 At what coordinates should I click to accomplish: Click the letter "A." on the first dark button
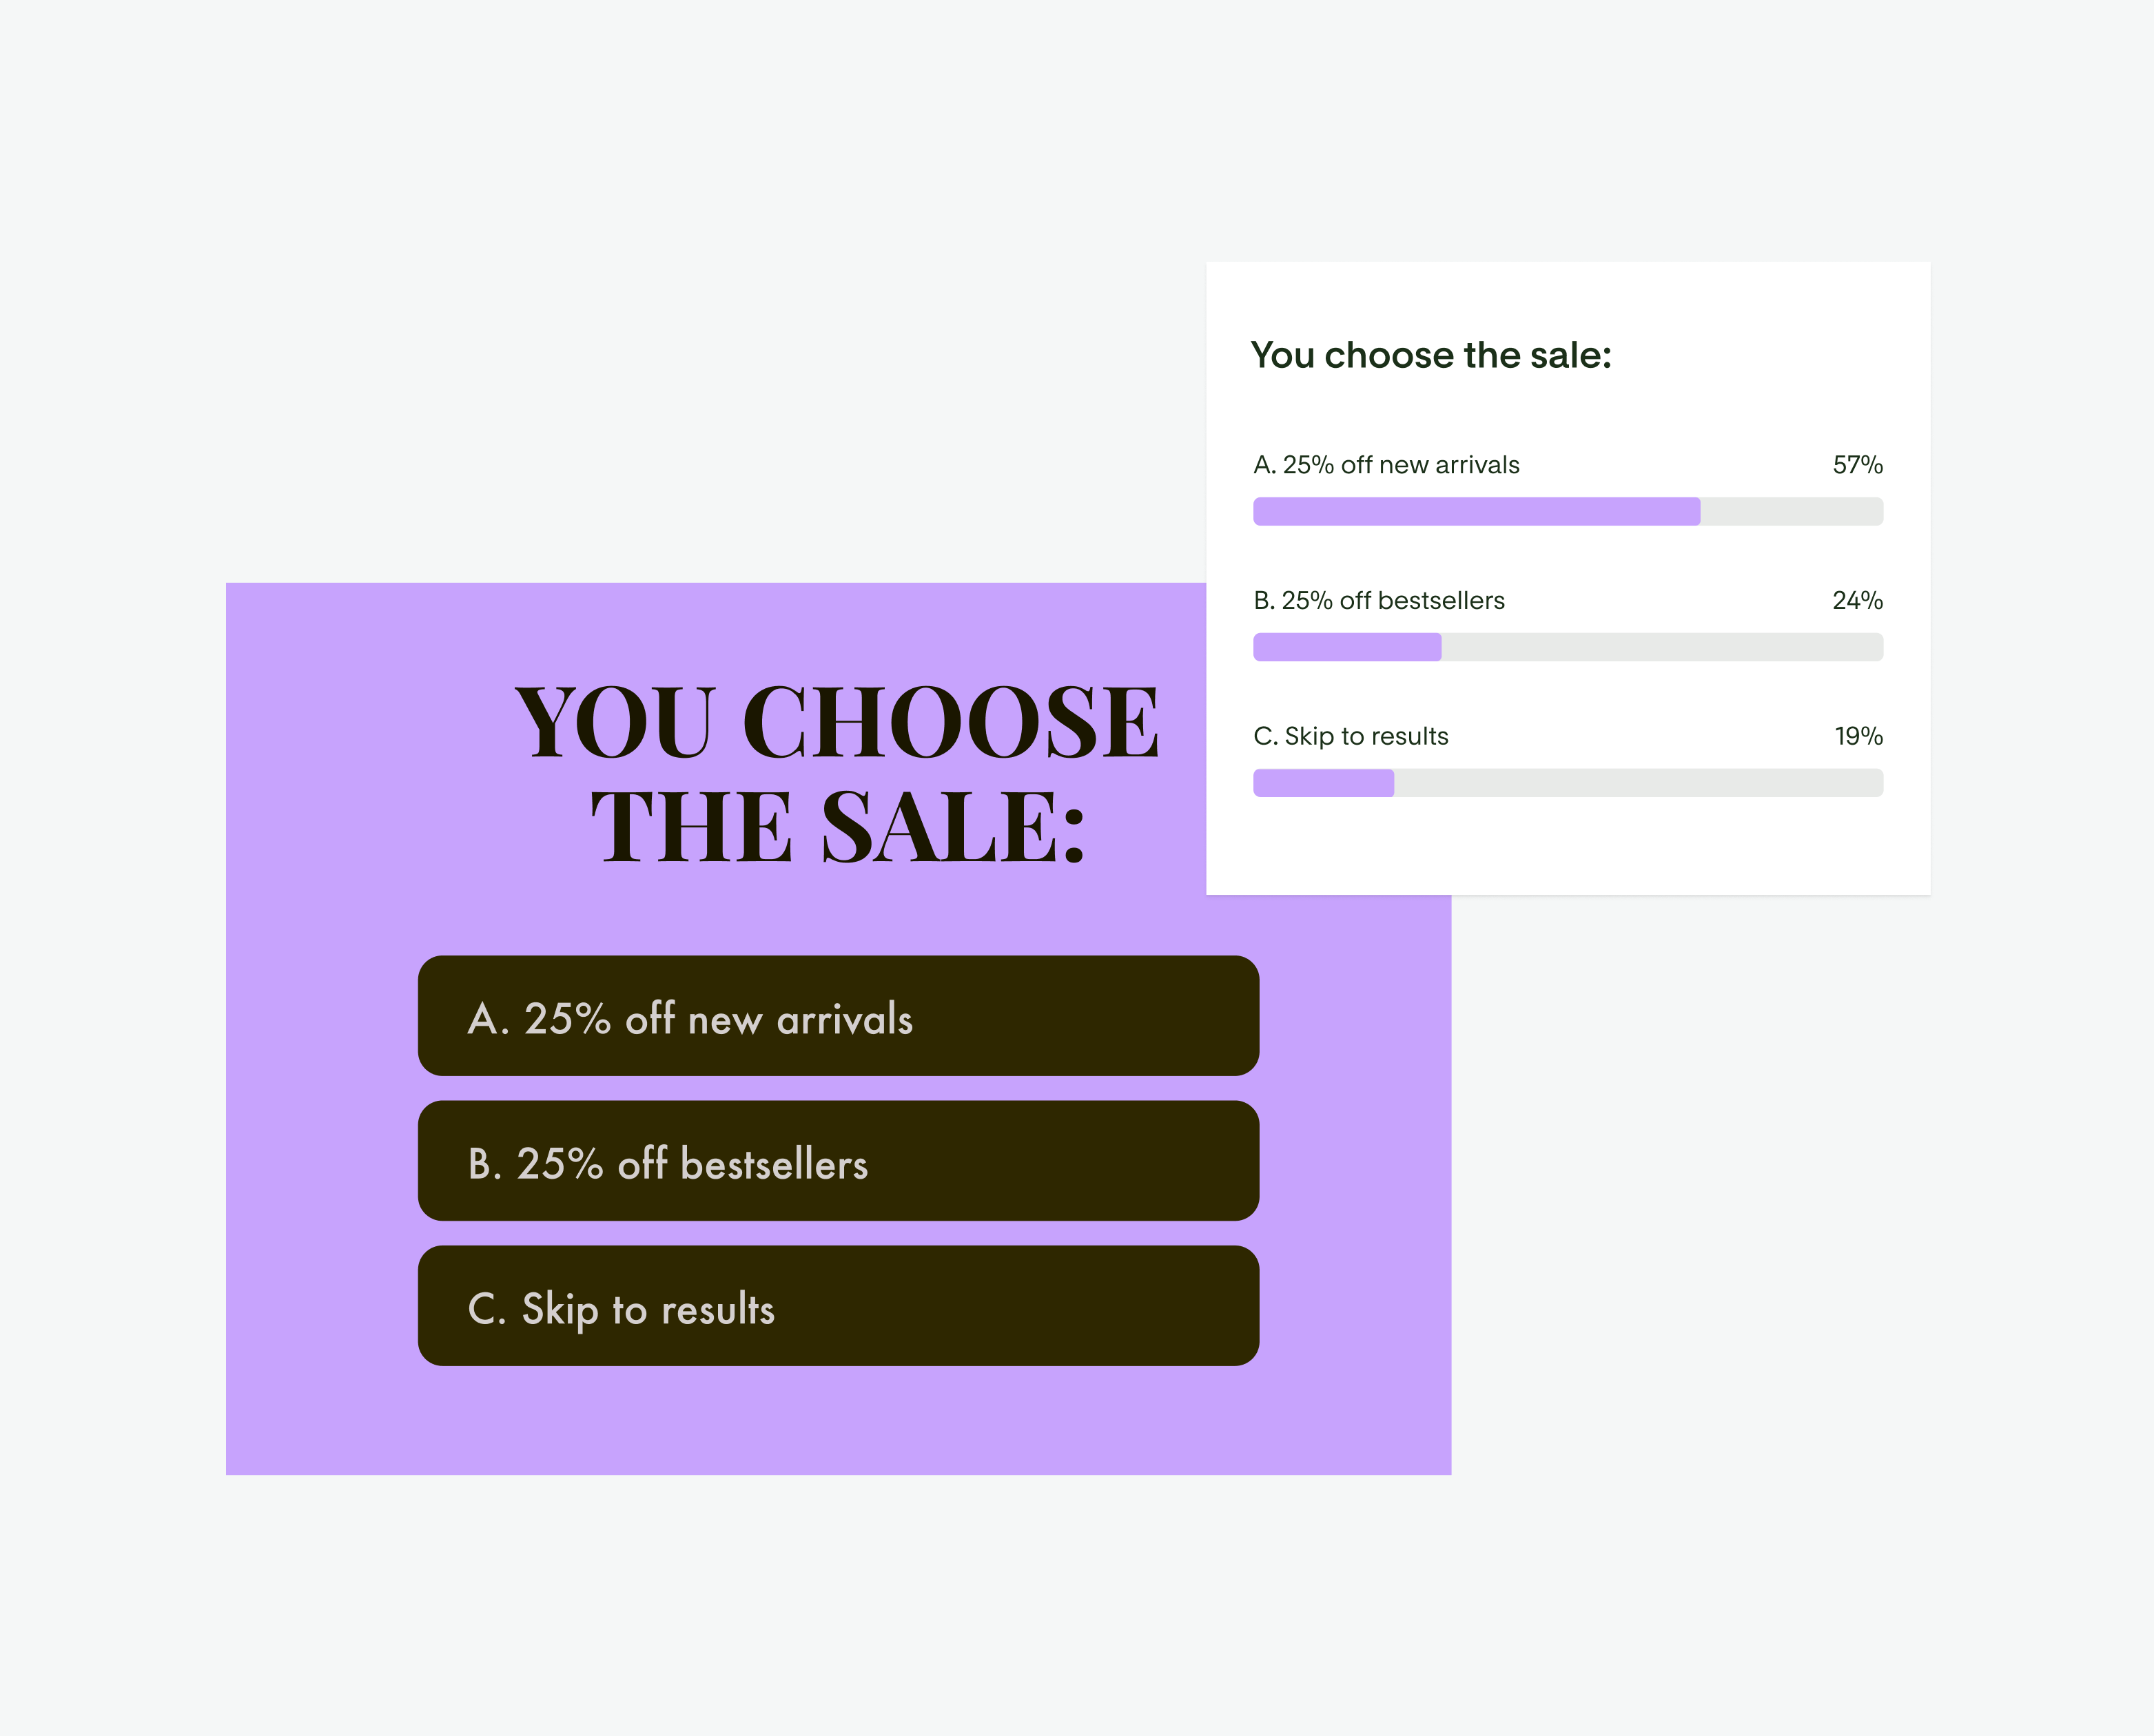tap(488, 1019)
